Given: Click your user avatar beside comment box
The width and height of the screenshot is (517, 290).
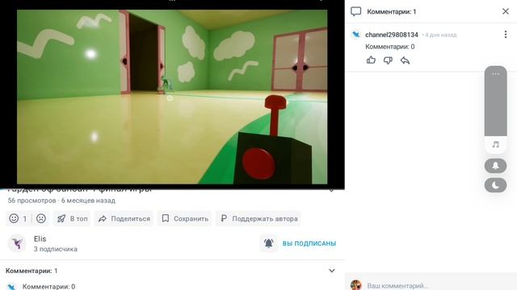Looking at the screenshot, I should [x=356, y=285].
